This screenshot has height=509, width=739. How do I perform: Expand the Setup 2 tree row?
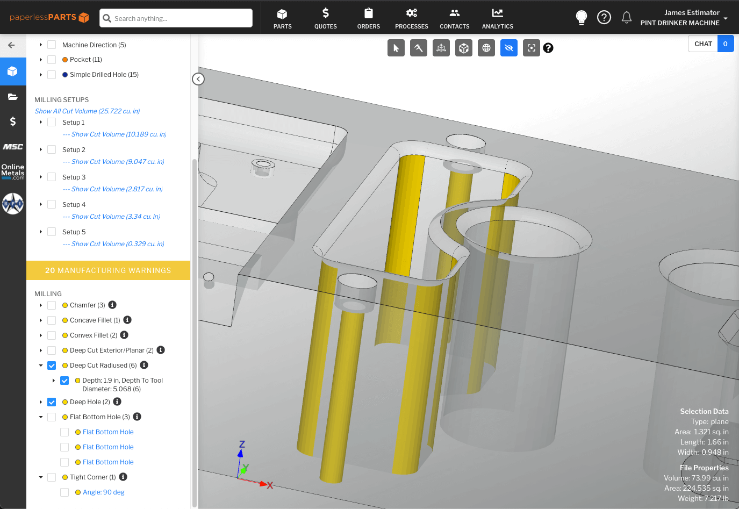click(x=41, y=149)
